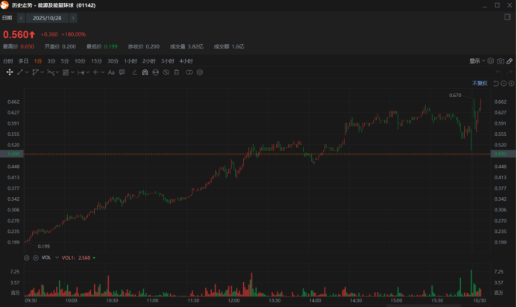Toggle the 不复权 adjustment setting
The image size is (517, 307).
coord(479,83)
